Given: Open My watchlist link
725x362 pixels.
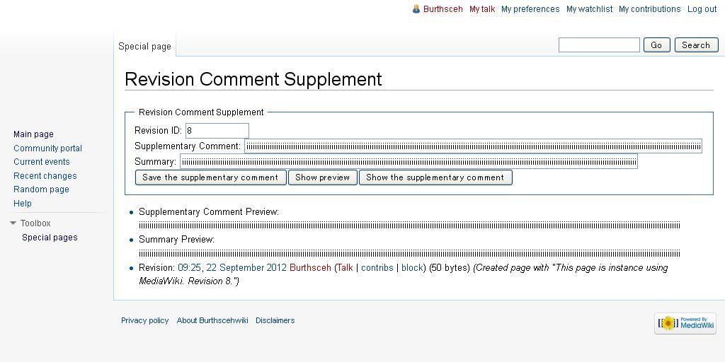Looking at the screenshot, I should point(590,8).
